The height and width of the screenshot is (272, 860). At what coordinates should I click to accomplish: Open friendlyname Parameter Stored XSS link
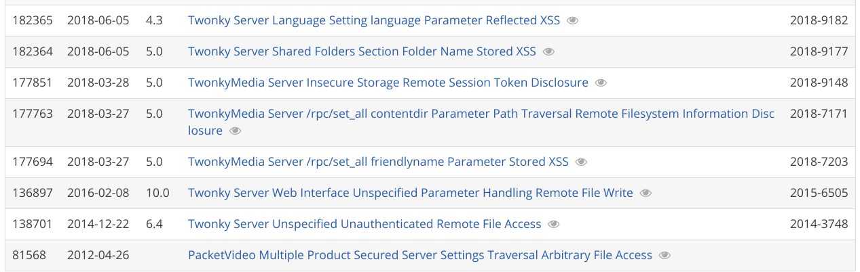coord(377,162)
